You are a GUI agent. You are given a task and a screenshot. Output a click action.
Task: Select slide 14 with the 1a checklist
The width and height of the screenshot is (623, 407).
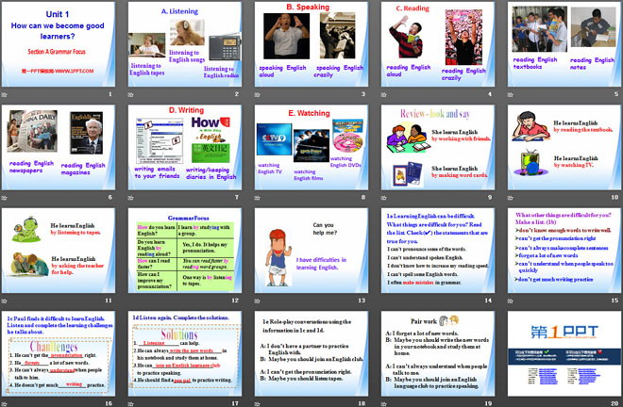point(438,251)
